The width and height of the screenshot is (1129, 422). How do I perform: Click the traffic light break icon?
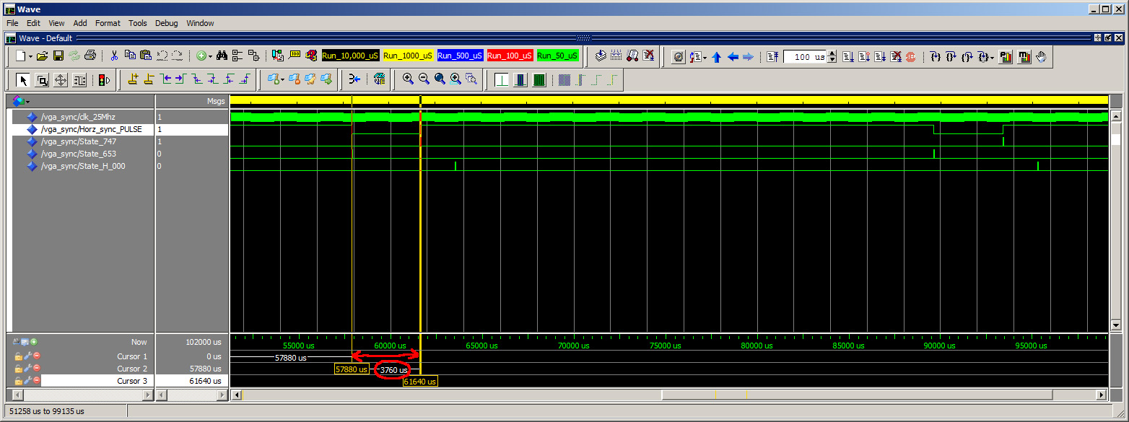[x=104, y=80]
